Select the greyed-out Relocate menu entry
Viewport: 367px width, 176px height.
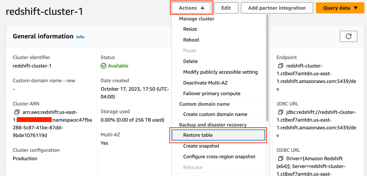(x=193, y=167)
